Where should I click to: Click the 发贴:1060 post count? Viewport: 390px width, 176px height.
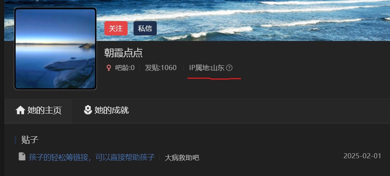tap(161, 68)
